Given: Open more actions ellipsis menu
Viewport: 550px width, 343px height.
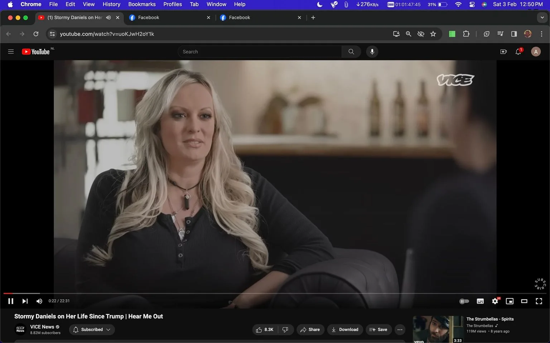Looking at the screenshot, I should (400, 329).
